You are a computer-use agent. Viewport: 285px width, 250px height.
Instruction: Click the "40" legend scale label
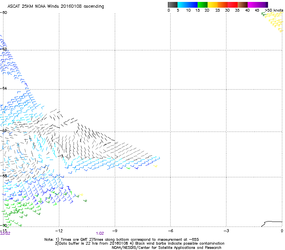(x=247, y=10)
